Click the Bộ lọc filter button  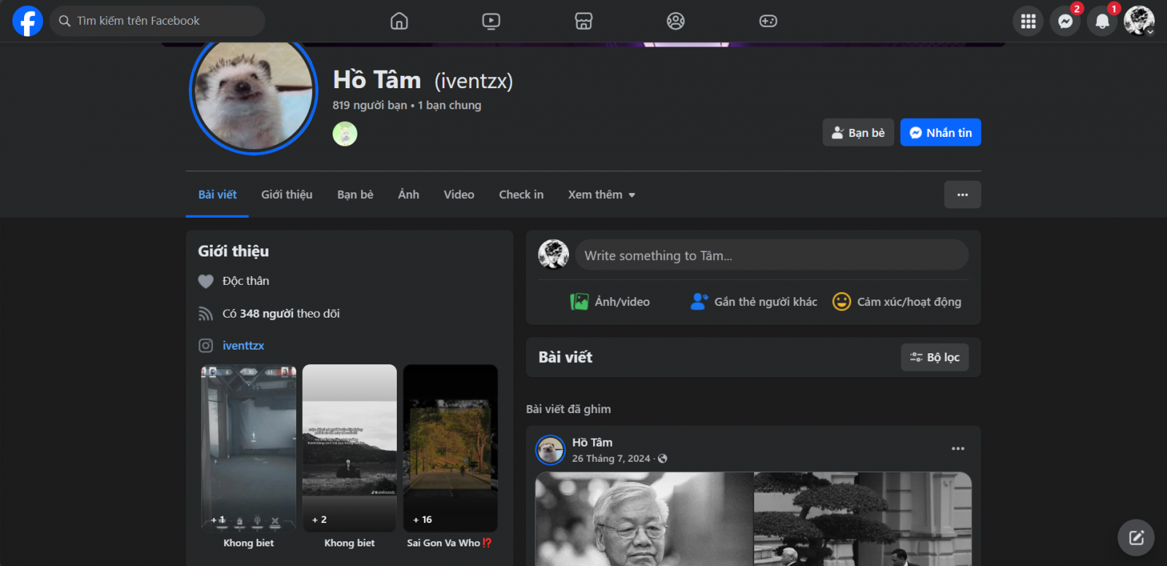point(934,357)
